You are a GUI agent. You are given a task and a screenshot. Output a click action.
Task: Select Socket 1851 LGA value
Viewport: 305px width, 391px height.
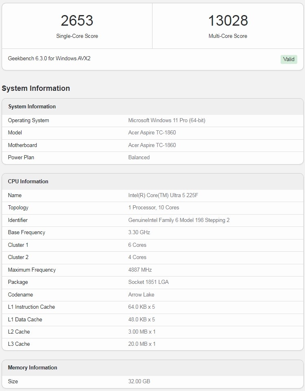click(148, 282)
